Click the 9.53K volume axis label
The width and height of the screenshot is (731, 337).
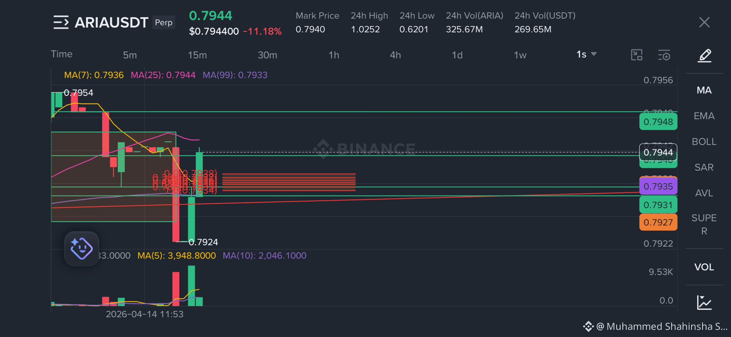click(x=661, y=272)
